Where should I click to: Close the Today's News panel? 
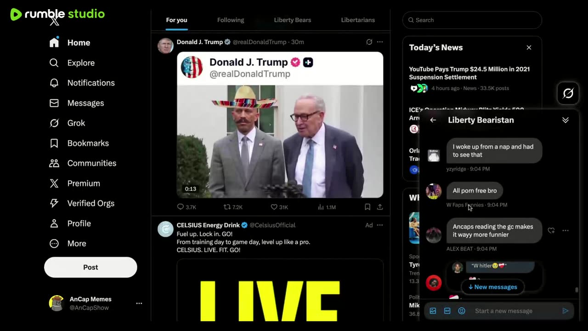[529, 48]
